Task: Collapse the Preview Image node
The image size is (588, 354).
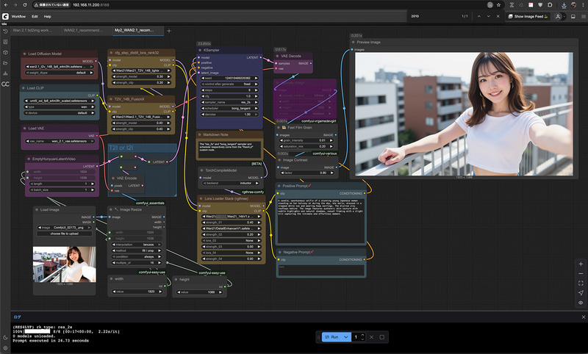Action: [x=353, y=43]
